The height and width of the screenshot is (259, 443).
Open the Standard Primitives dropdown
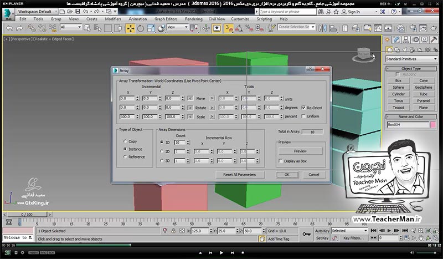click(x=411, y=59)
